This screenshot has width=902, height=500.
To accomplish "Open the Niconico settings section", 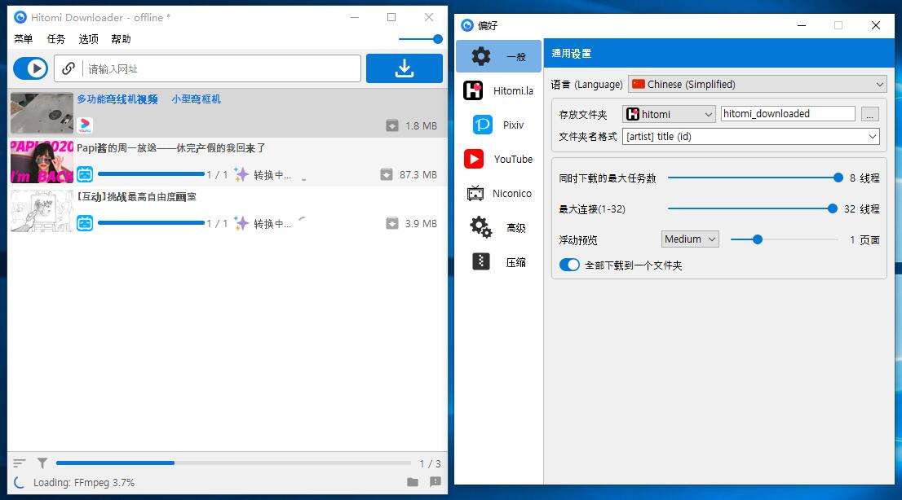I will pos(498,194).
